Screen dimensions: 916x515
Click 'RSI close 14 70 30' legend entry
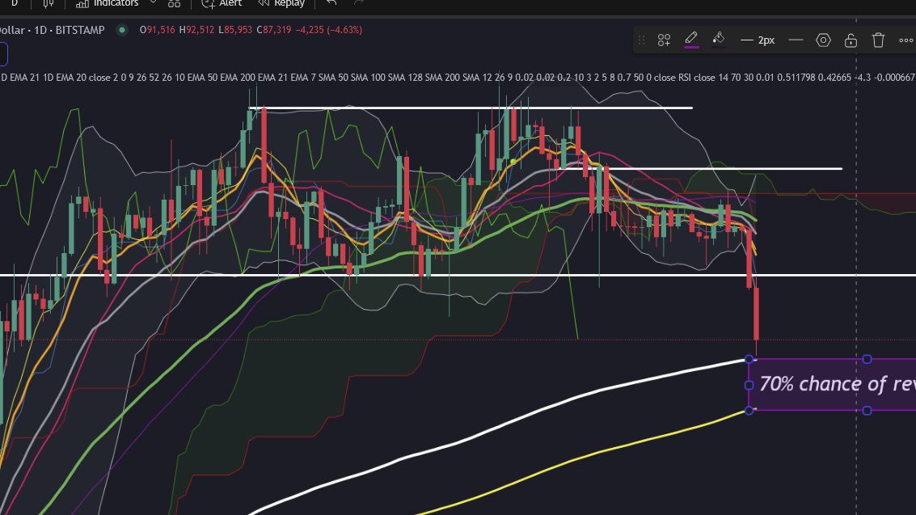click(x=716, y=77)
